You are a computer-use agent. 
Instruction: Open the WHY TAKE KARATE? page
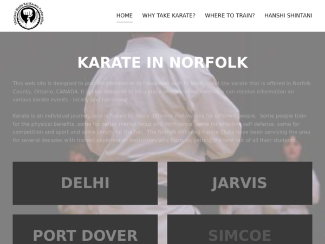coord(168,16)
